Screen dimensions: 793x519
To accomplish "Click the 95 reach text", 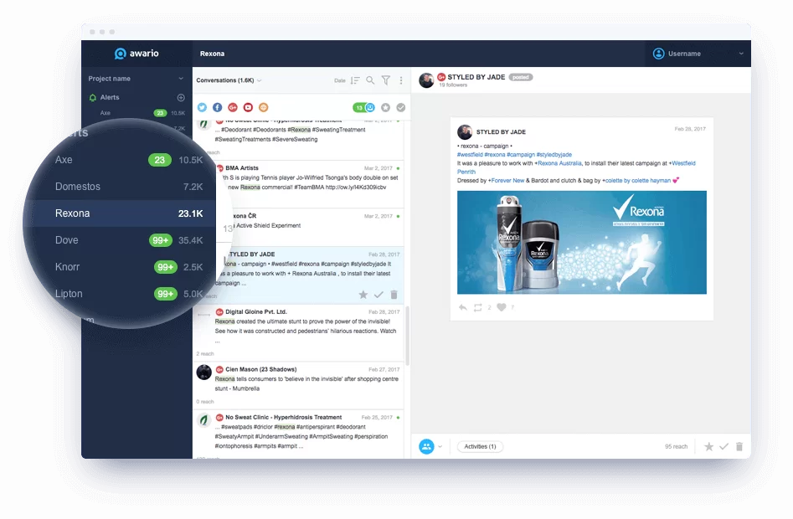I will [676, 447].
